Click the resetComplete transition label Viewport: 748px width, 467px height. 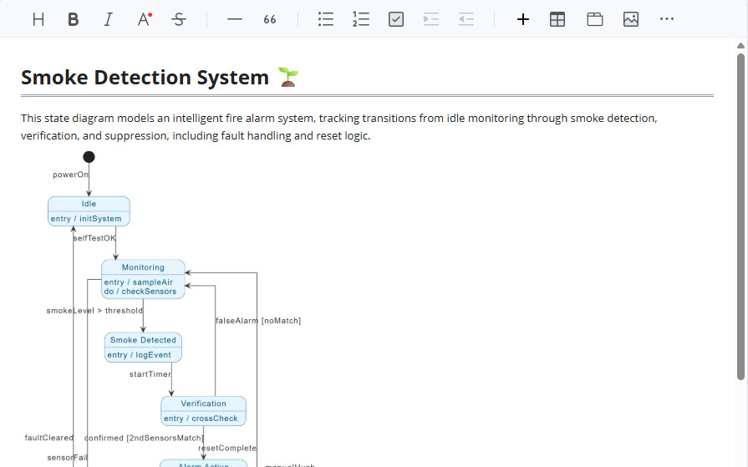(x=227, y=448)
